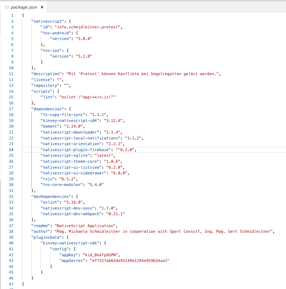Click the "dependencies" key

coord(48,109)
